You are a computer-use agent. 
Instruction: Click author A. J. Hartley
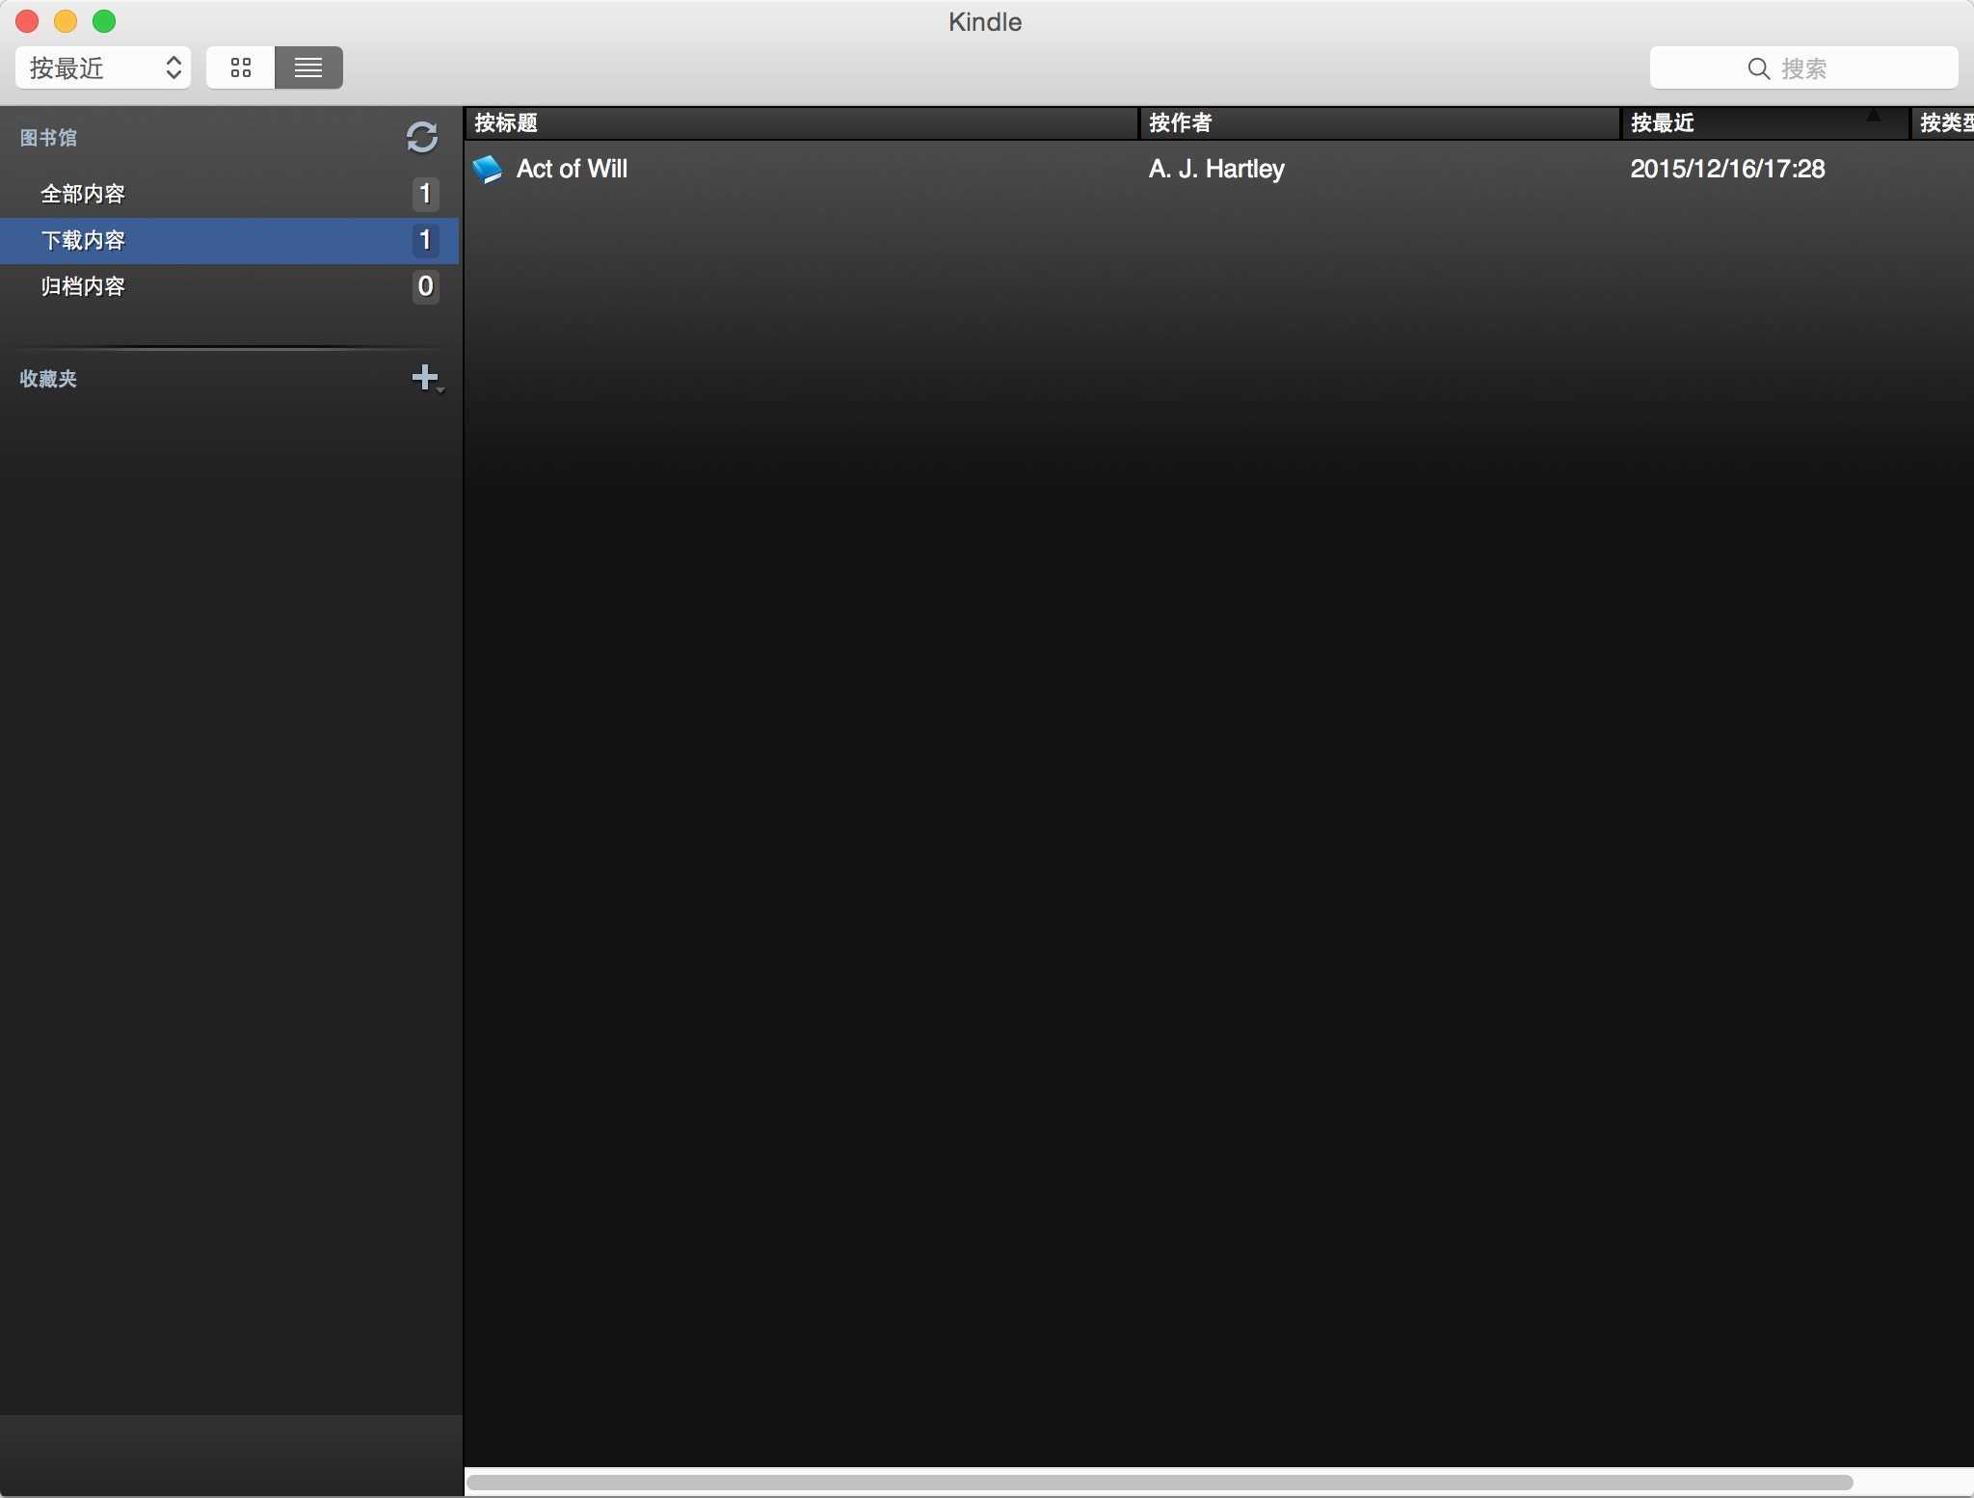[1216, 169]
